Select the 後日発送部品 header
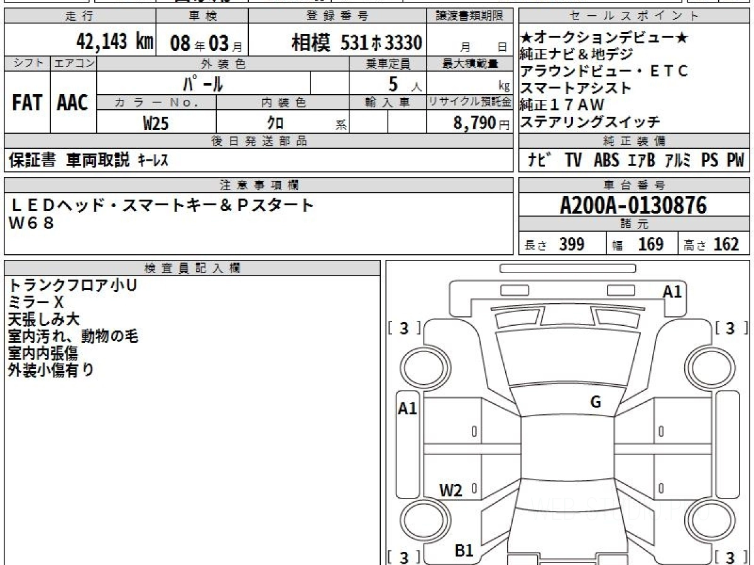The height and width of the screenshot is (565, 754). [259, 141]
